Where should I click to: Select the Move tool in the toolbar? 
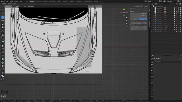3,17
